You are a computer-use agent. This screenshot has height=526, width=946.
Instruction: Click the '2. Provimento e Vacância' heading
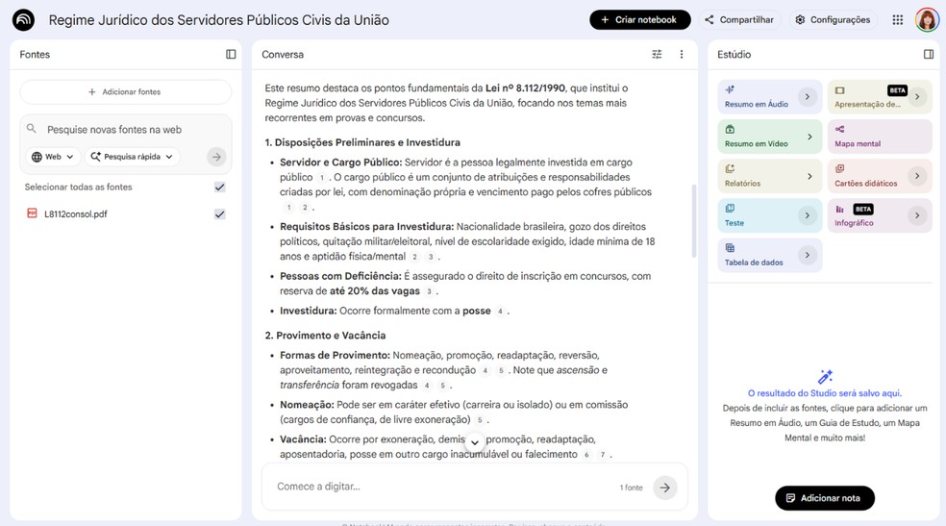tap(325, 336)
